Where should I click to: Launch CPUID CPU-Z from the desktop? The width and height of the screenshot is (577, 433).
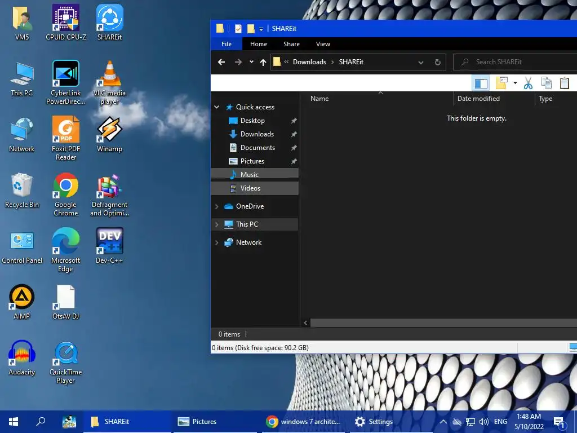(x=66, y=23)
